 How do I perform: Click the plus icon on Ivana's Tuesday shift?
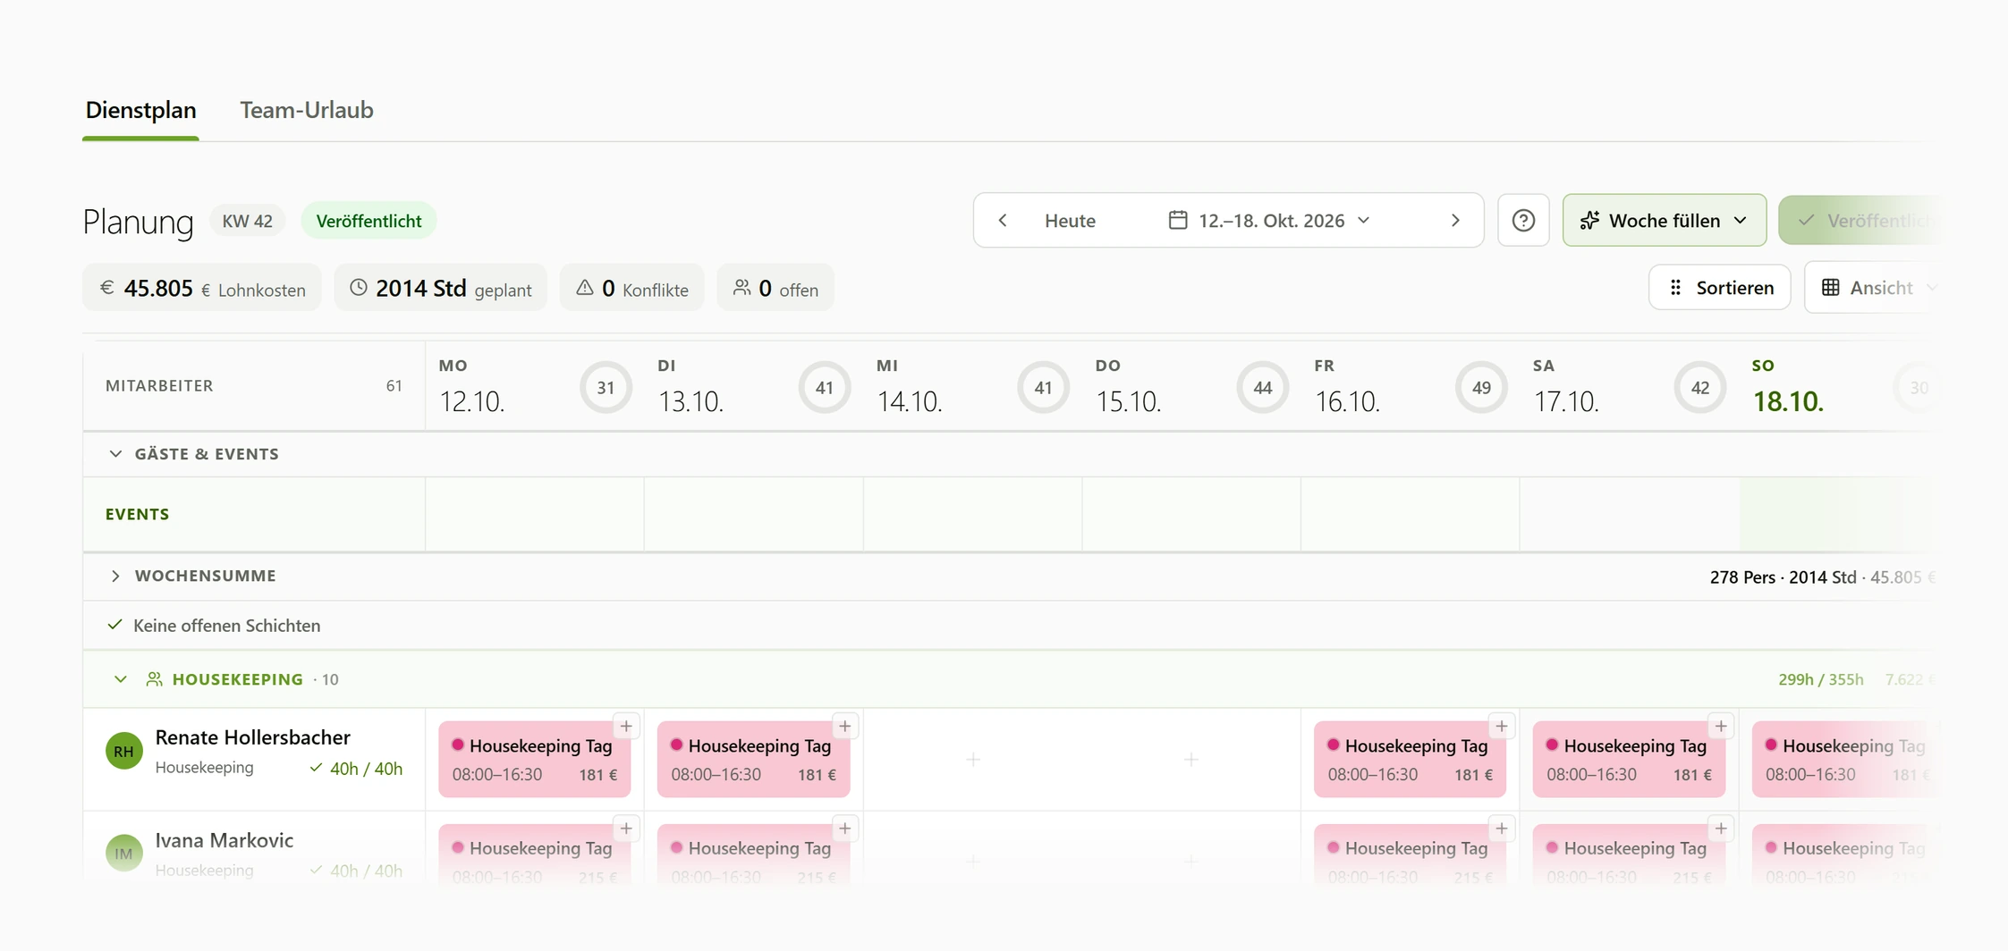click(845, 829)
